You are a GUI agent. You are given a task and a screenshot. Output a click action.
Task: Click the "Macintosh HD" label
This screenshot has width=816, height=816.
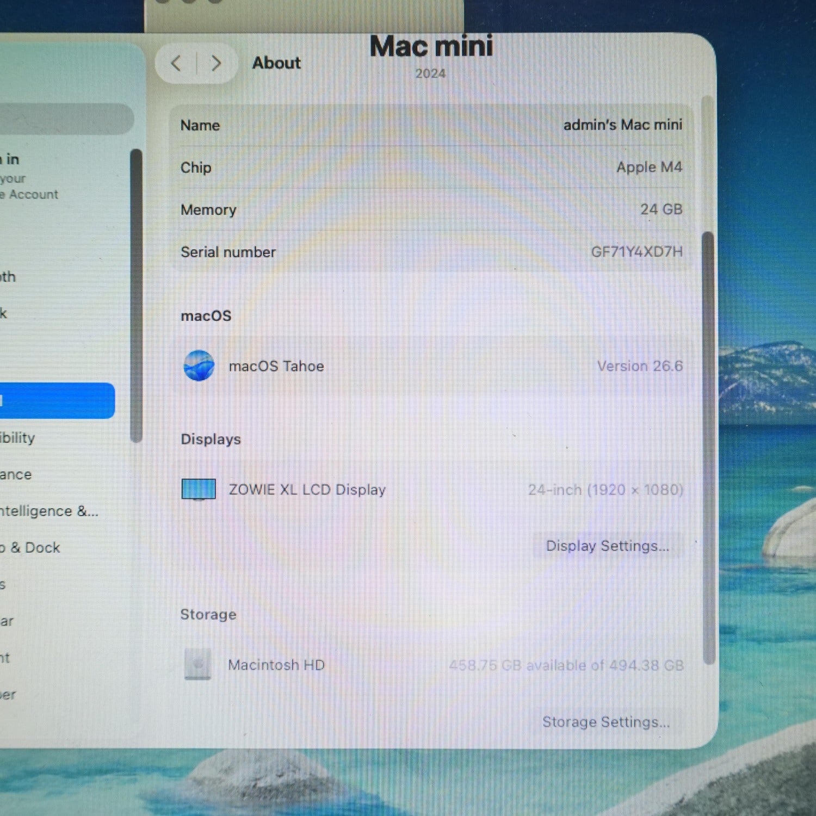276,665
